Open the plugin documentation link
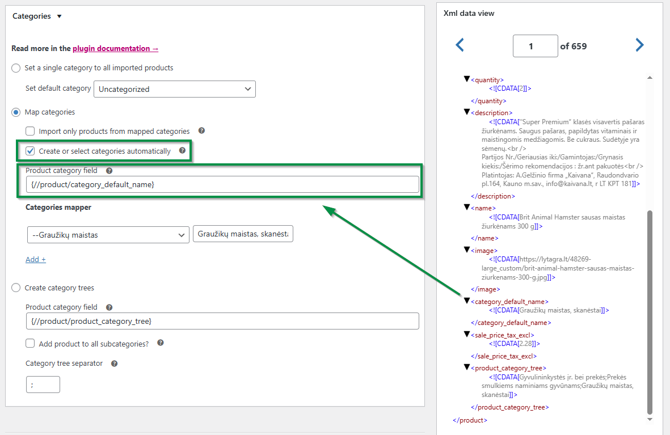This screenshot has height=435, width=670. (115, 48)
